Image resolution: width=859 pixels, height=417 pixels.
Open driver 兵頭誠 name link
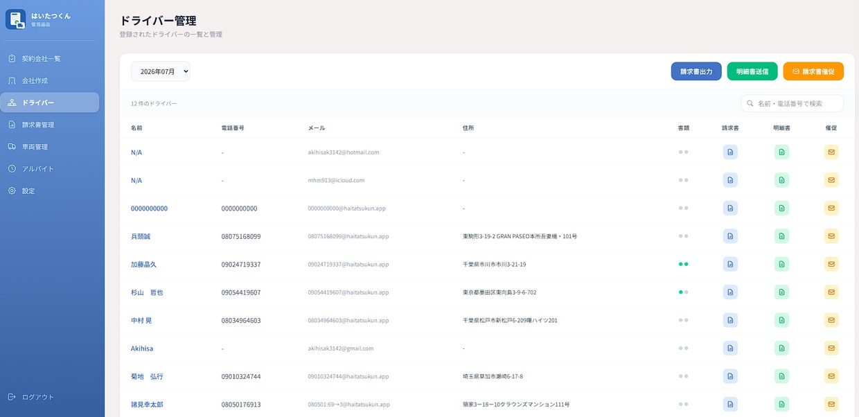[x=141, y=236]
